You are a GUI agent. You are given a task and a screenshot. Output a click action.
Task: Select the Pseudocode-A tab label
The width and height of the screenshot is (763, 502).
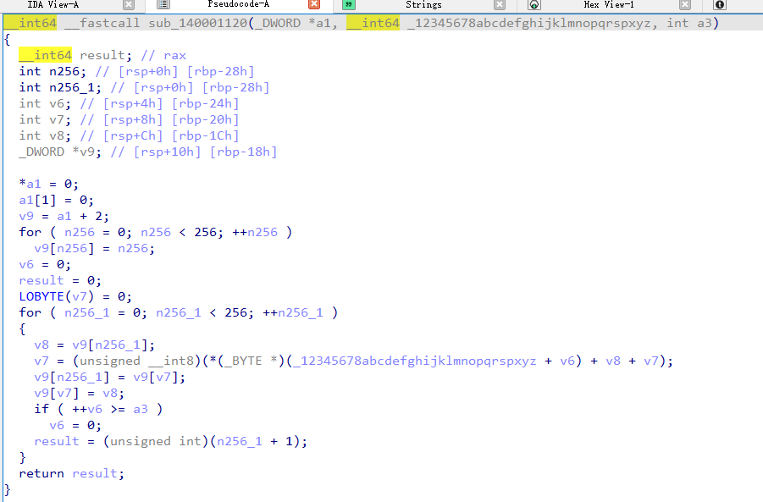[x=238, y=5]
